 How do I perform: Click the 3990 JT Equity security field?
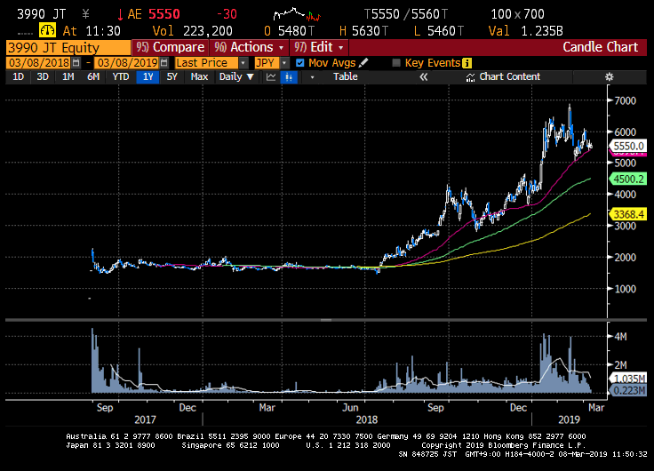(x=66, y=47)
